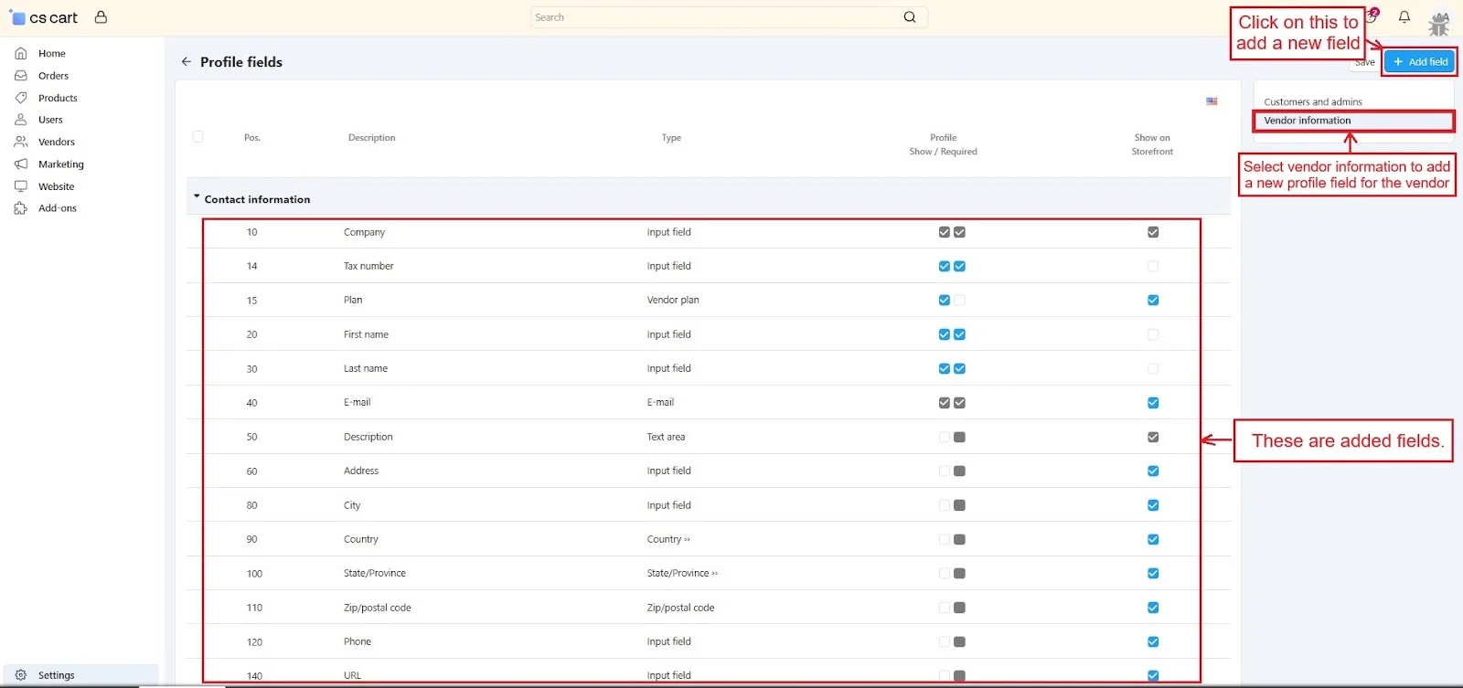
Task: Click the US flag language icon
Action: (x=1212, y=101)
